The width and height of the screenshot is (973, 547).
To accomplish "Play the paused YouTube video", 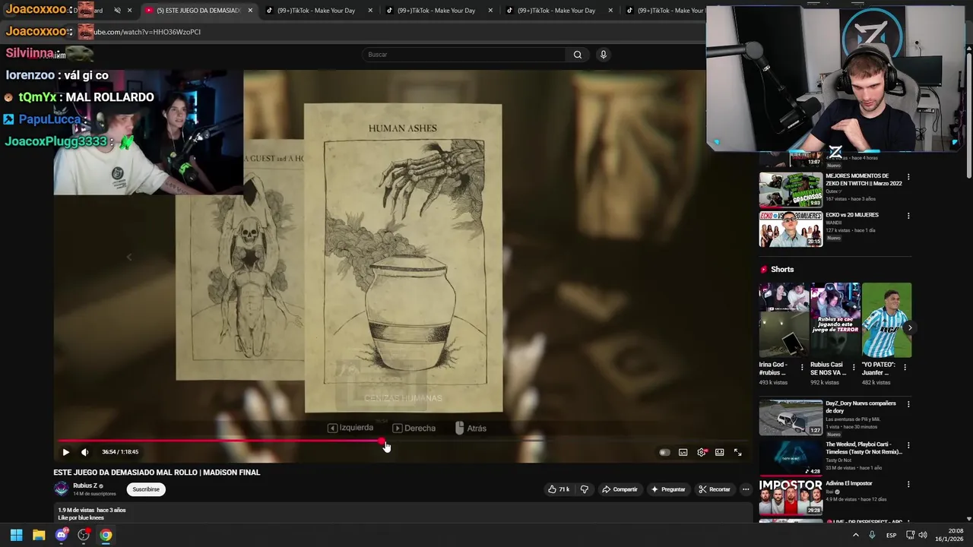I will (65, 452).
